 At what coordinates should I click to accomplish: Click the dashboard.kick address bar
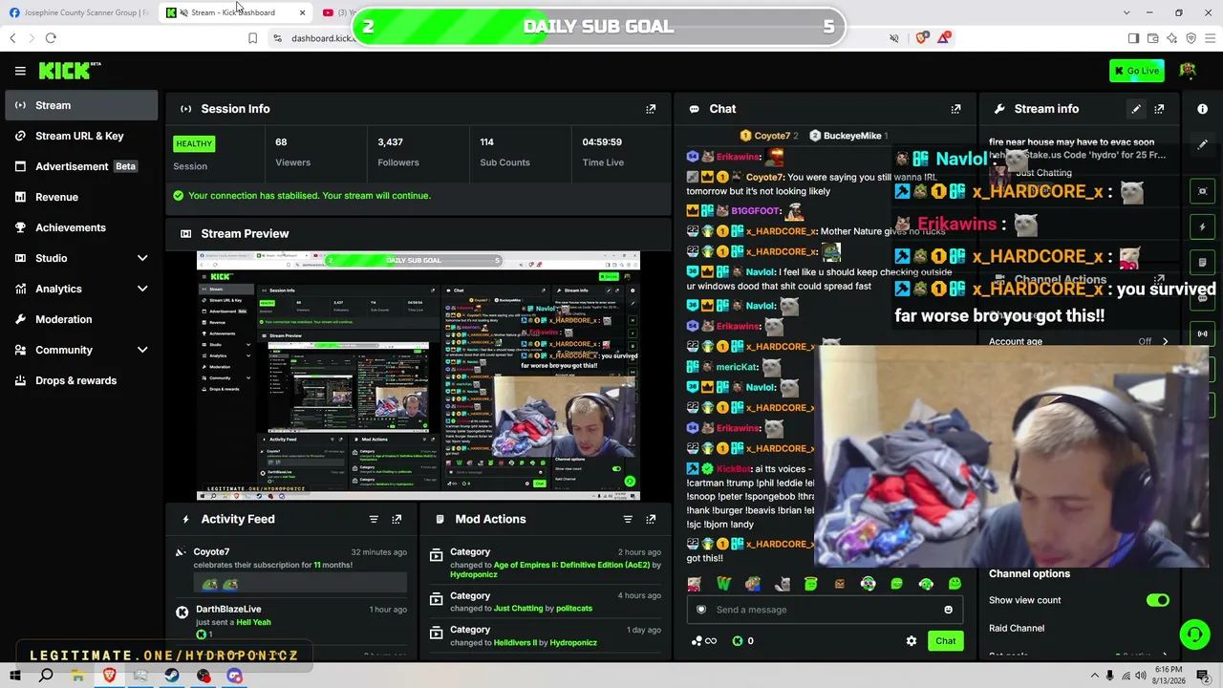click(323, 38)
